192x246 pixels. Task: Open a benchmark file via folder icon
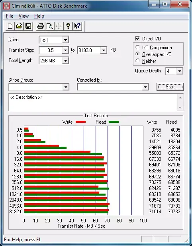[x=19, y=26]
